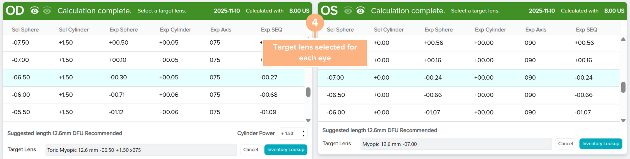Screen dimensions: 630x159
Task: Click the Cylinder Power stepper down arrow
Action: tap(304, 135)
